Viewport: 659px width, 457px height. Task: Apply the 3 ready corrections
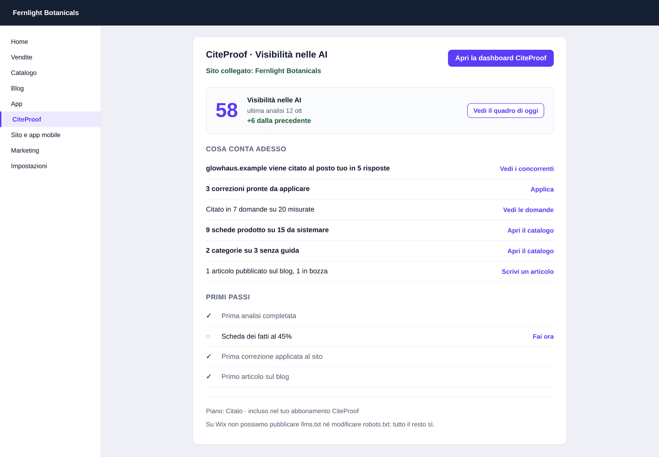[542, 189]
